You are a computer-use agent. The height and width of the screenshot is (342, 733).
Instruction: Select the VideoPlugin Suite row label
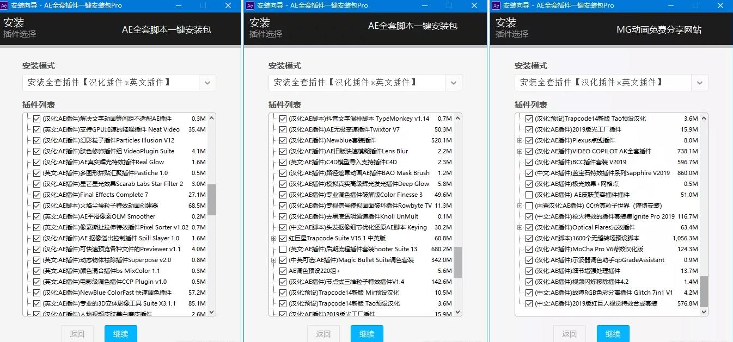tap(108, 151)
